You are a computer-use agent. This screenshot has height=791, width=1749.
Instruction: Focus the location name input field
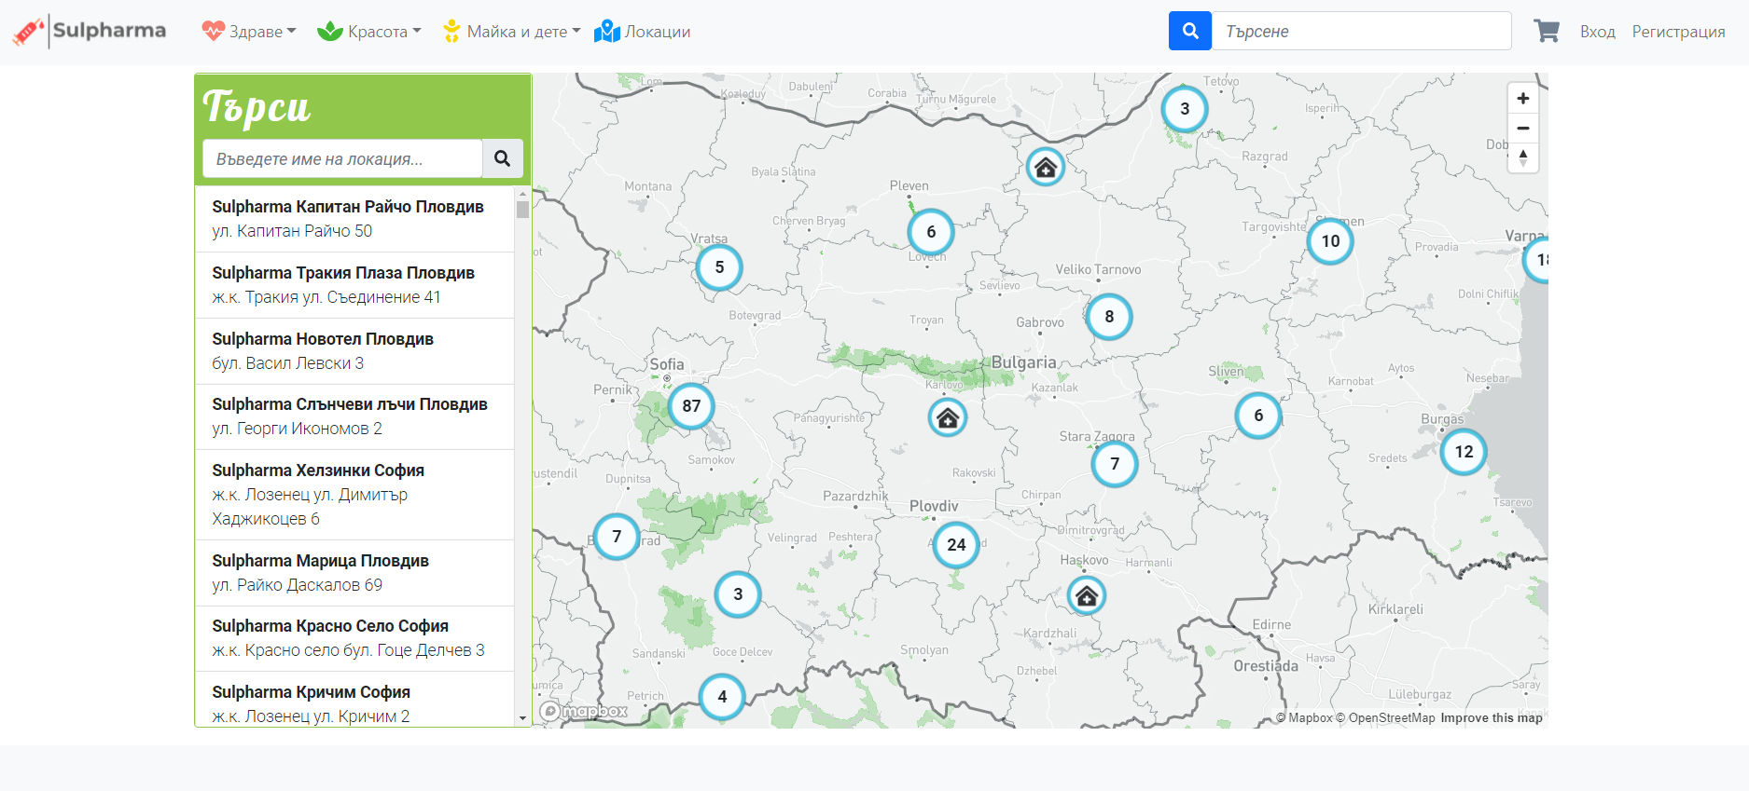[x=342, y=158]
